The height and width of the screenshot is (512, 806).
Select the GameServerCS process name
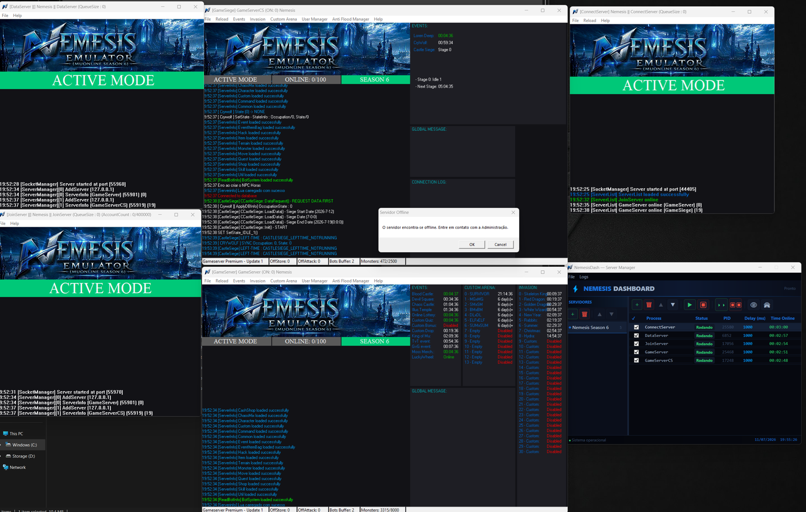coord(659,360)
